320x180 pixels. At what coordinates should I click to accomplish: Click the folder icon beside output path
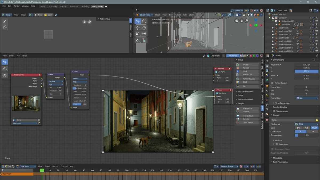(317, 120)
